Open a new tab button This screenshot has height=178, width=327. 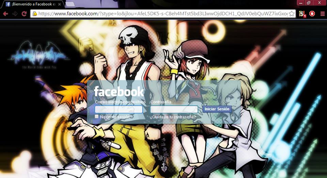70,4
